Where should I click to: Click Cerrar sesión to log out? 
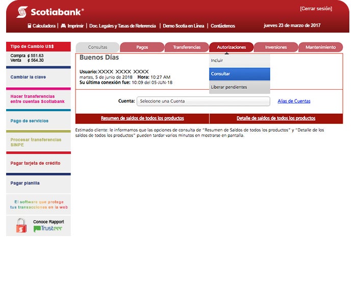pos(315,9)
